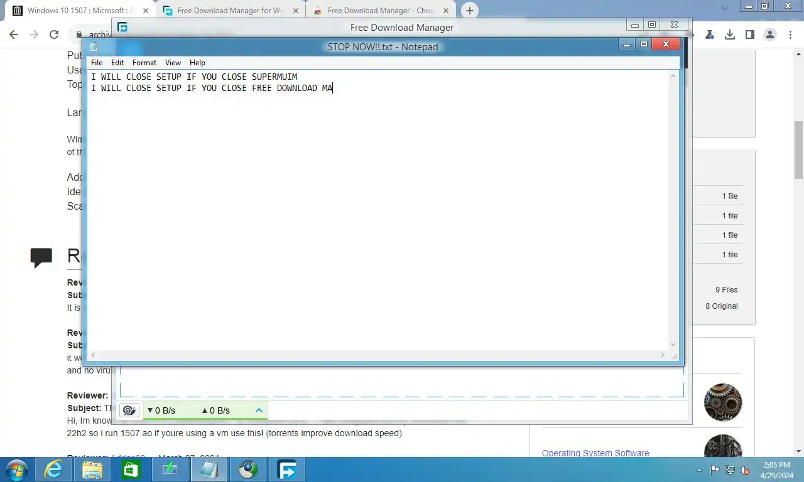
Task: Open the browser downloads icon
Action: click(730, 35)
